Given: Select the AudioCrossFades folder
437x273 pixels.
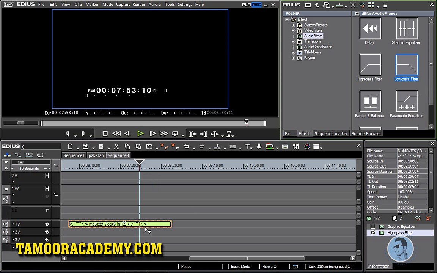Looking at the screenshot, I should click(318, 47).
